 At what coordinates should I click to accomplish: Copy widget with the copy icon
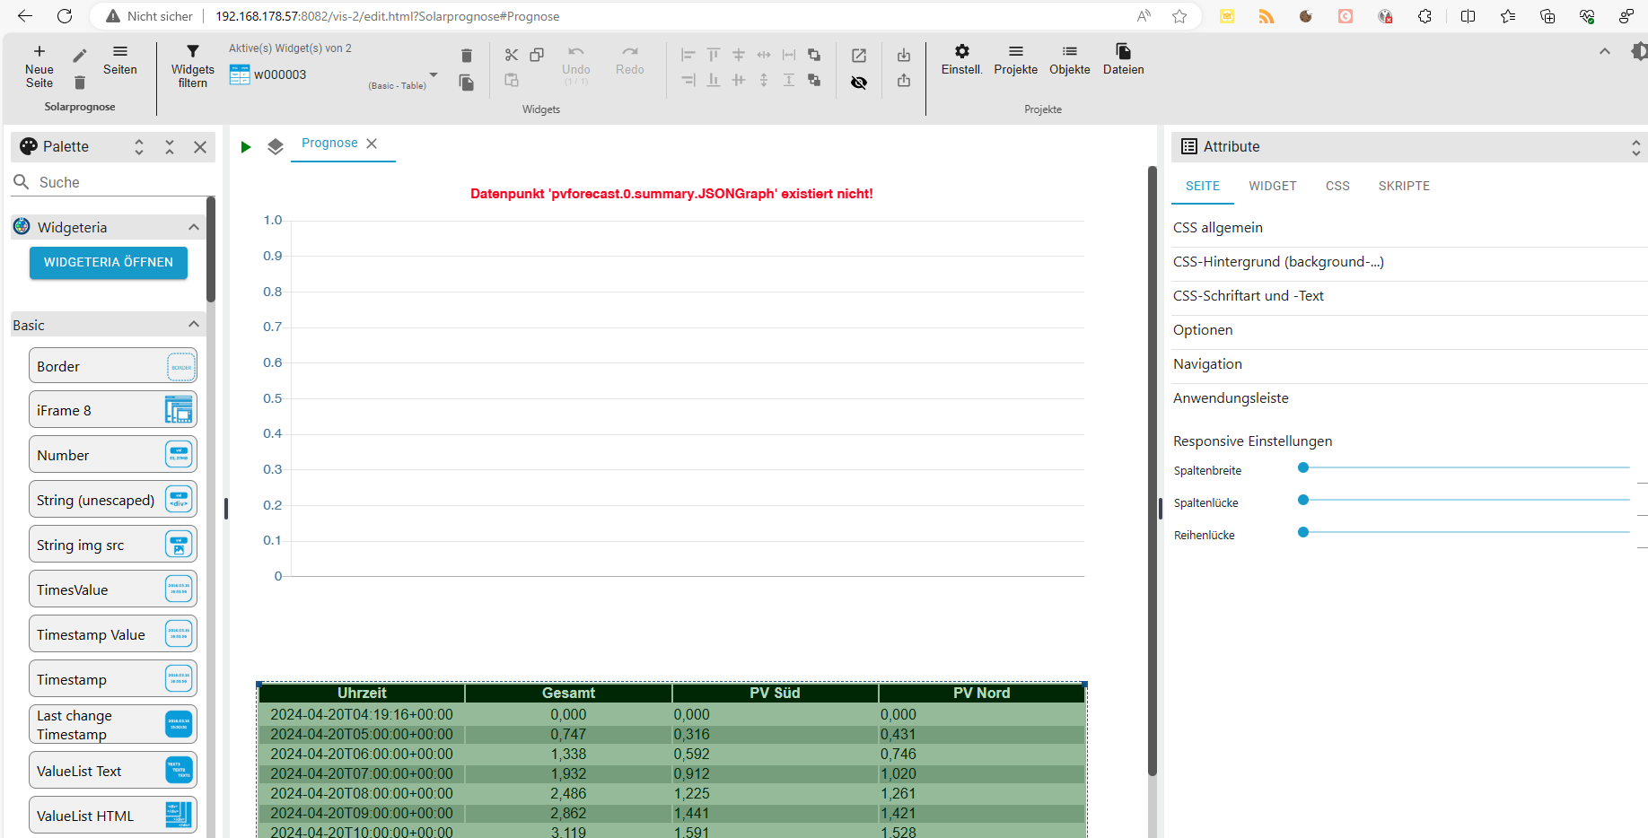tap(537, 55)
